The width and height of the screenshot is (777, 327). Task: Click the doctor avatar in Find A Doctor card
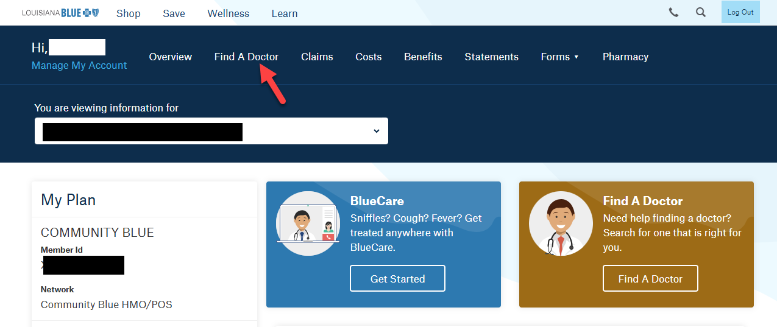click(x=561, y=223)
